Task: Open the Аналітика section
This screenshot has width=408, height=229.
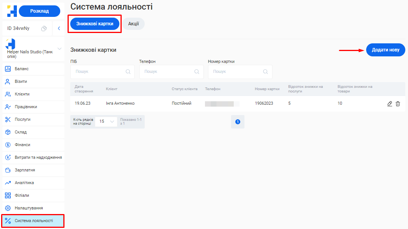Action: (24, 183)
